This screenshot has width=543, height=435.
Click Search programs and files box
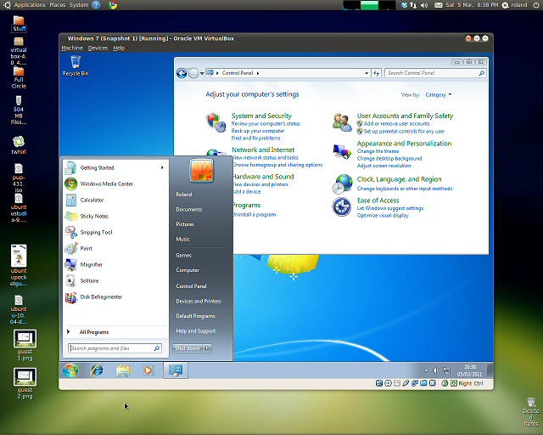115,348
